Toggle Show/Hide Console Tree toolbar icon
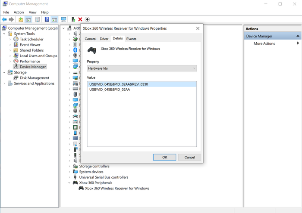The width and height of the screenshot is (302, 213). click(28, 19)
